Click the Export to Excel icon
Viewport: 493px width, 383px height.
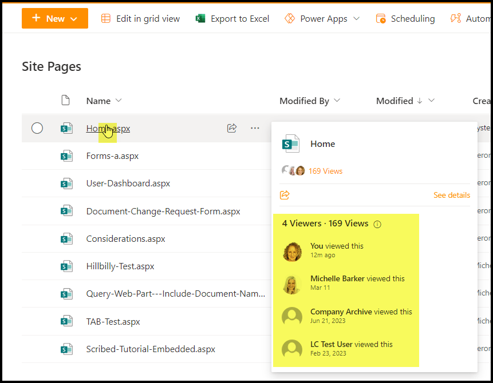click(x=200, y=18)
